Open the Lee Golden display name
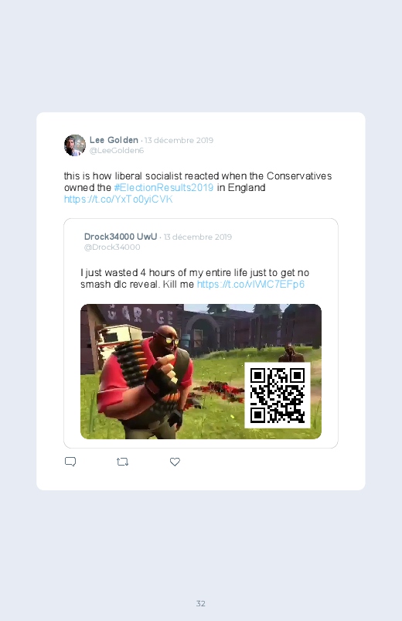Screen dimensions: 402x621 pyautogui.click(x=114, y=140)
